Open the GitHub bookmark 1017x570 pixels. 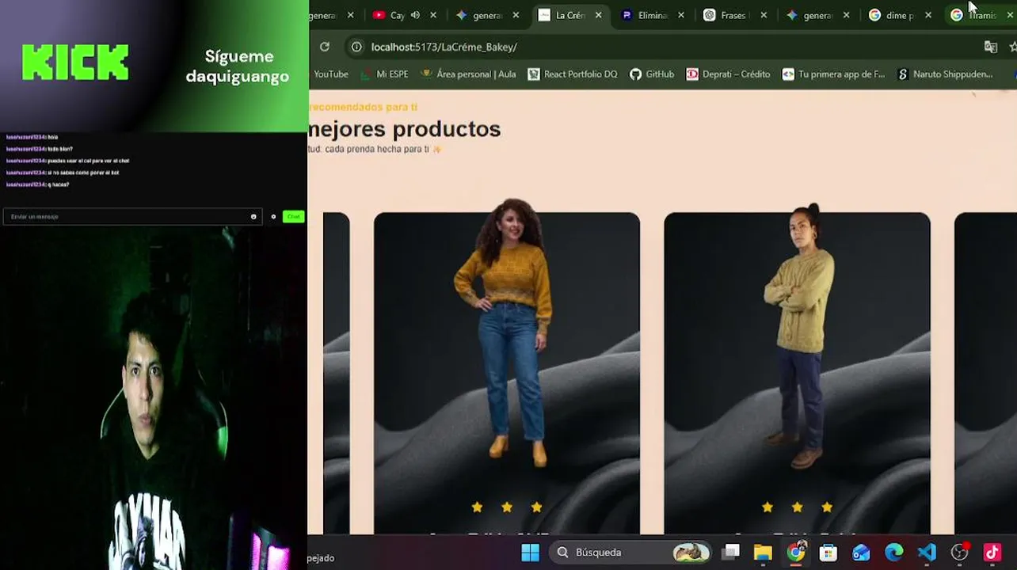652,74
